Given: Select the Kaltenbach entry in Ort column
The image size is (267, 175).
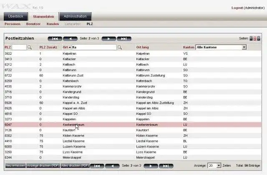Looking at the screenshot, I should (x=71, y=81).
